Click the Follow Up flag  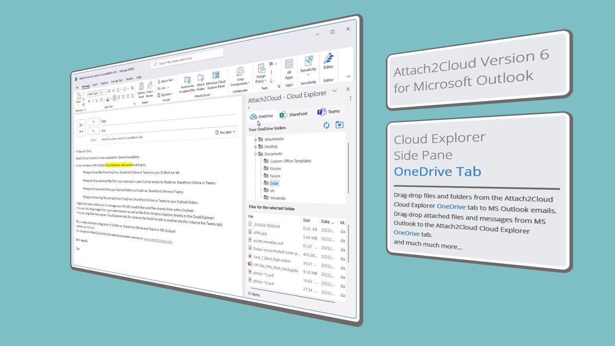272,64
